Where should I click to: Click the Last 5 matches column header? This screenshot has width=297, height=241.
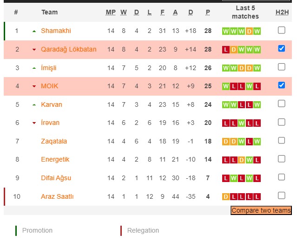point(245,12)
